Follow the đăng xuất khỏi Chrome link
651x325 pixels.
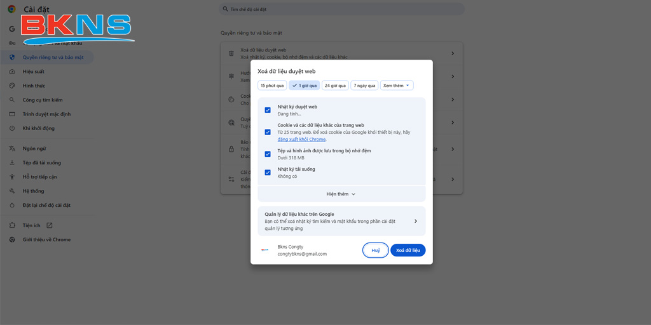tap(302, 139)
